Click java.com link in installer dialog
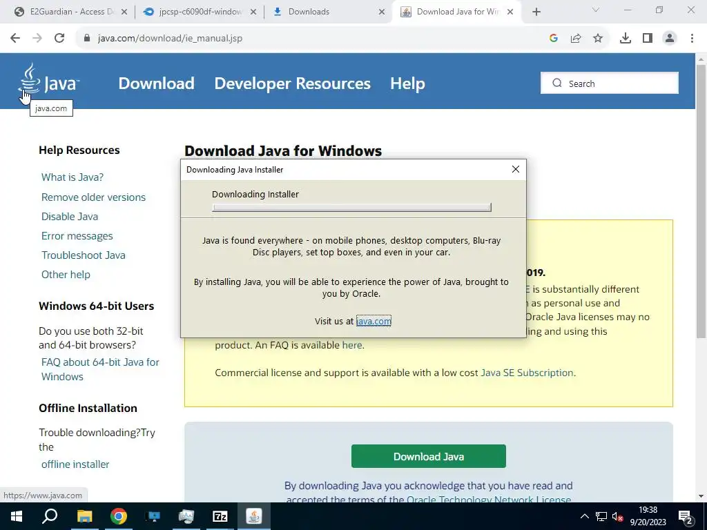 pyautogui.click(x=374, y=321)
